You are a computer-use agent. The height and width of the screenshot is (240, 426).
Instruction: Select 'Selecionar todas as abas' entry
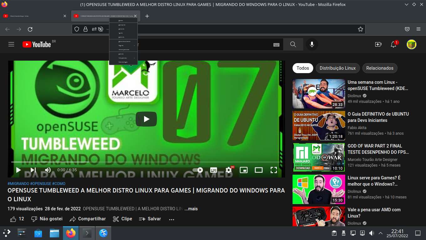123,50
